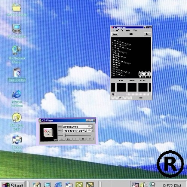The height and width of the screenshot is (187, 187).
Task: Open My Network Places icon
Action: point(17,50)
